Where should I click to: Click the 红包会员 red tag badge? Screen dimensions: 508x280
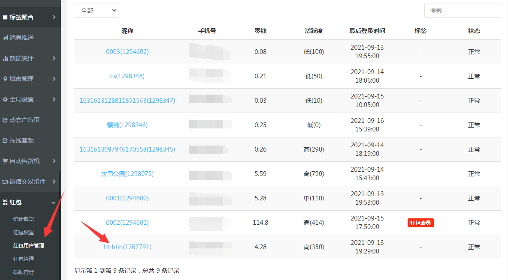coord(420,223)
